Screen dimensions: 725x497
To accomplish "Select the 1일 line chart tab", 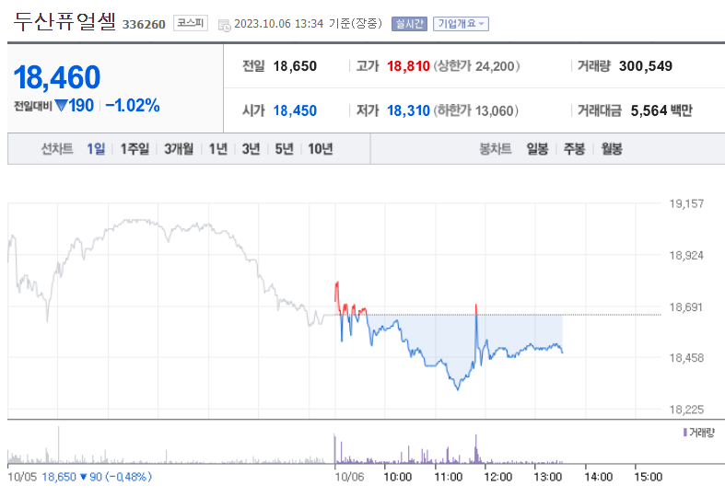I will [96, 149].
